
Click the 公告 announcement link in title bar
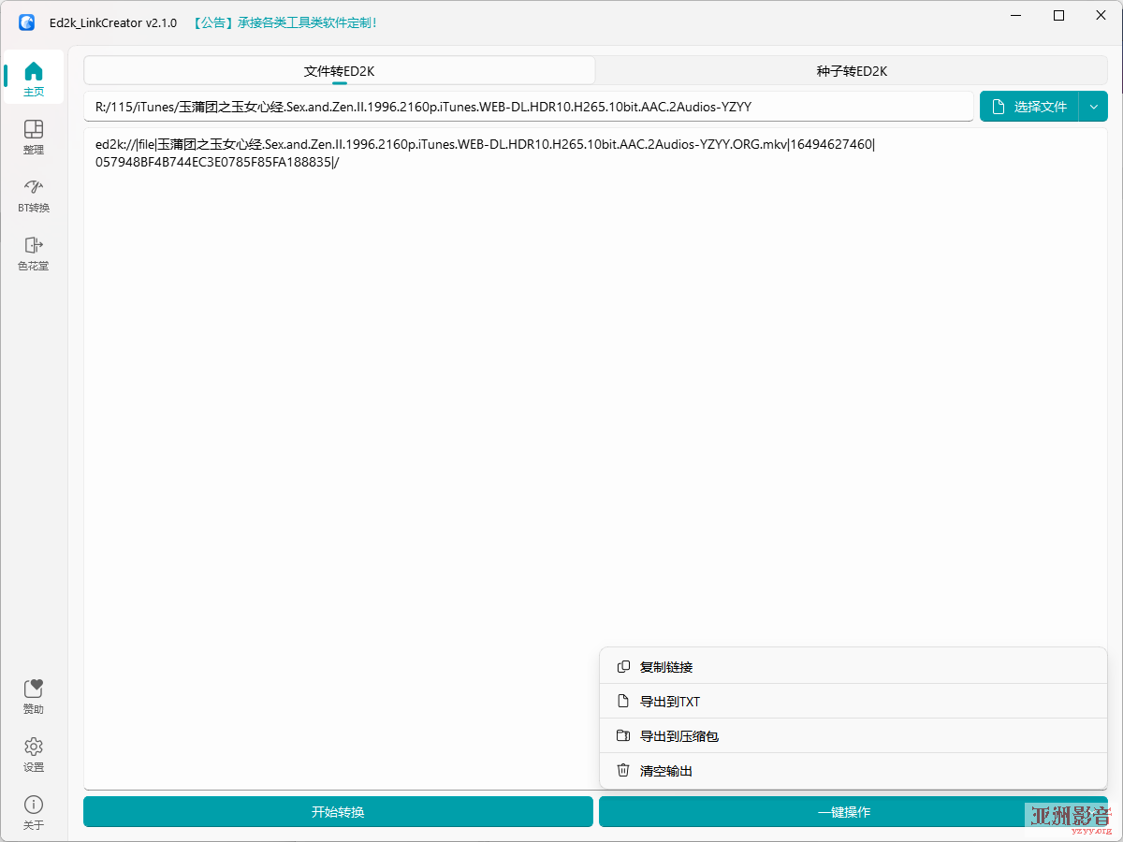click(x=285, y=23)
